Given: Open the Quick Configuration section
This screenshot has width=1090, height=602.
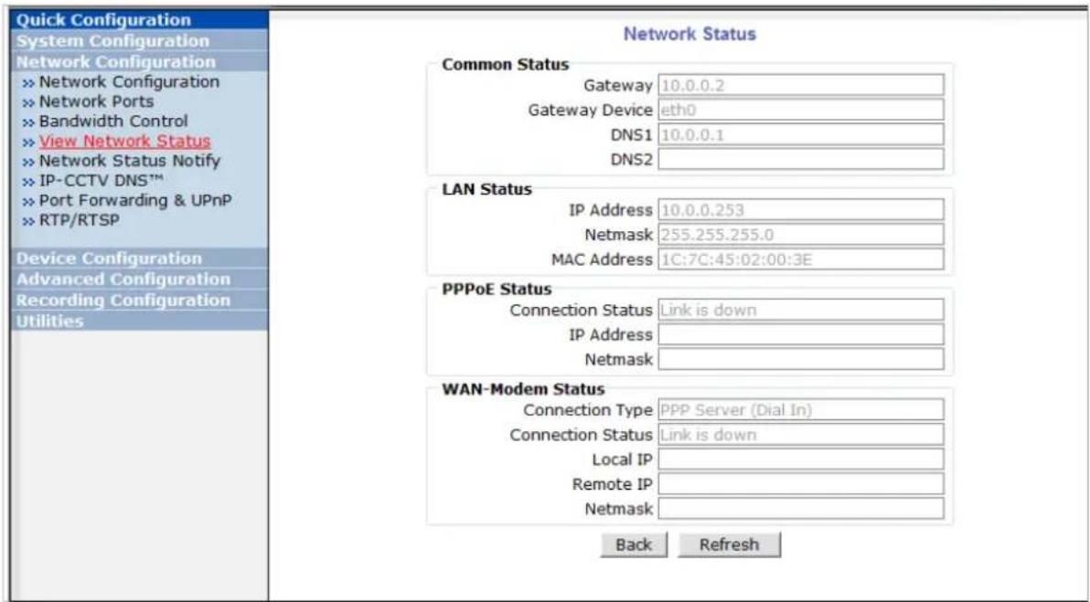Looking at the screenshot, I should [140, 19].
